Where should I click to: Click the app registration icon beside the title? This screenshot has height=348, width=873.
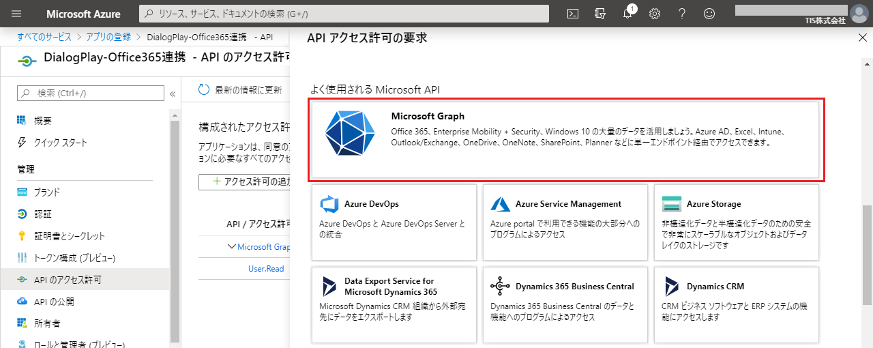point(25,61)
